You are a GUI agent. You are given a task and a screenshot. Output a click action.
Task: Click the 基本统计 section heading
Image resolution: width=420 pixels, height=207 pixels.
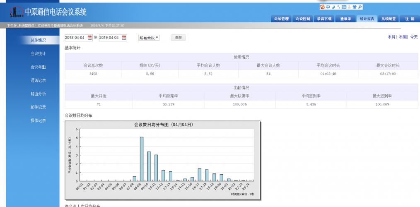coord(72,48)
